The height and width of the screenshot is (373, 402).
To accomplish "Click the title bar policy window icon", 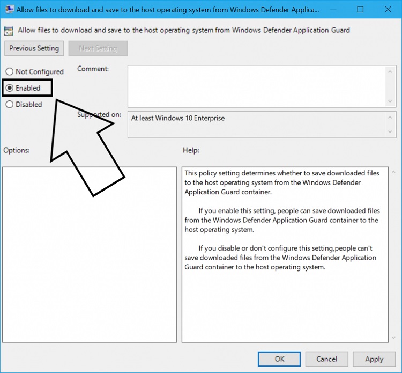I will pyautogui.click(x=9, y=10).
